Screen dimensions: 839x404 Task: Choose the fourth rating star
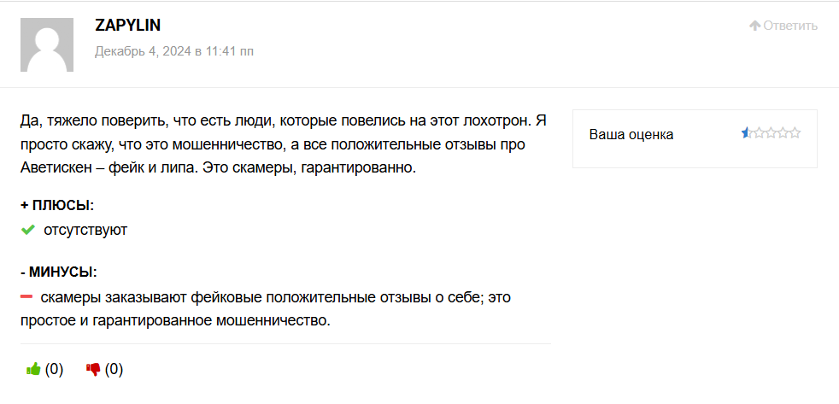pyautogui.click(x=783, y=132)
